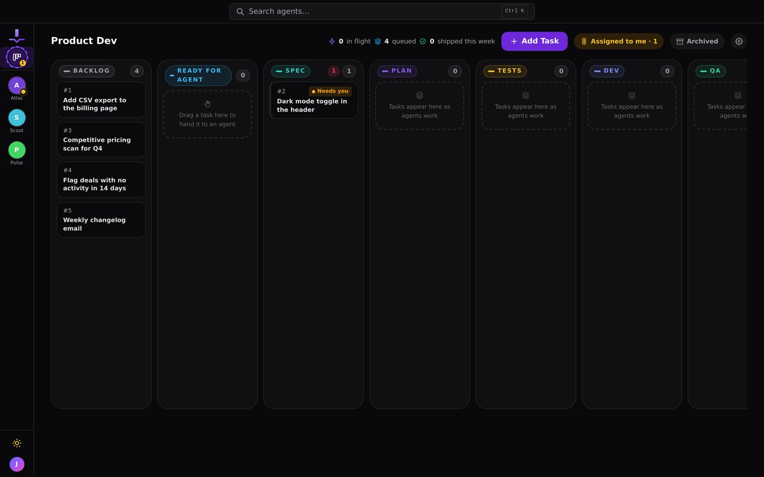Focus the Search agents field
764x477 pixels.
(x=382, y=11)
